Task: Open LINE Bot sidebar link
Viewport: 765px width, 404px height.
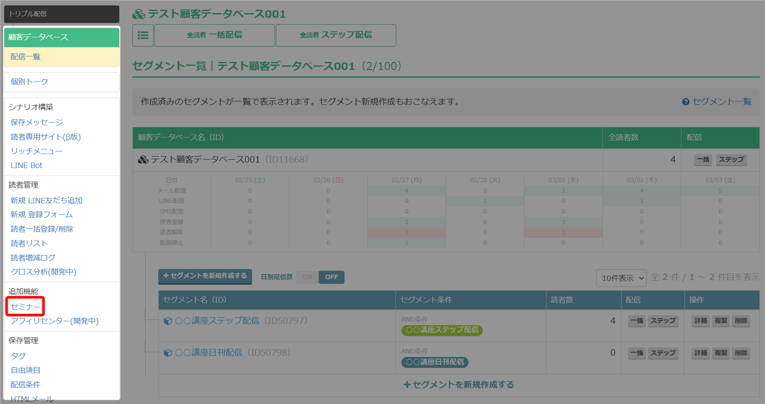Action: (27, 166)
